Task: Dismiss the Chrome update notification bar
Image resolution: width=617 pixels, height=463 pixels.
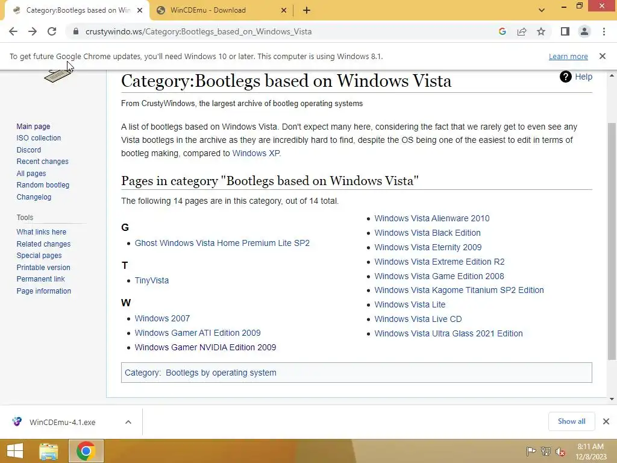Action: point(603,56)
